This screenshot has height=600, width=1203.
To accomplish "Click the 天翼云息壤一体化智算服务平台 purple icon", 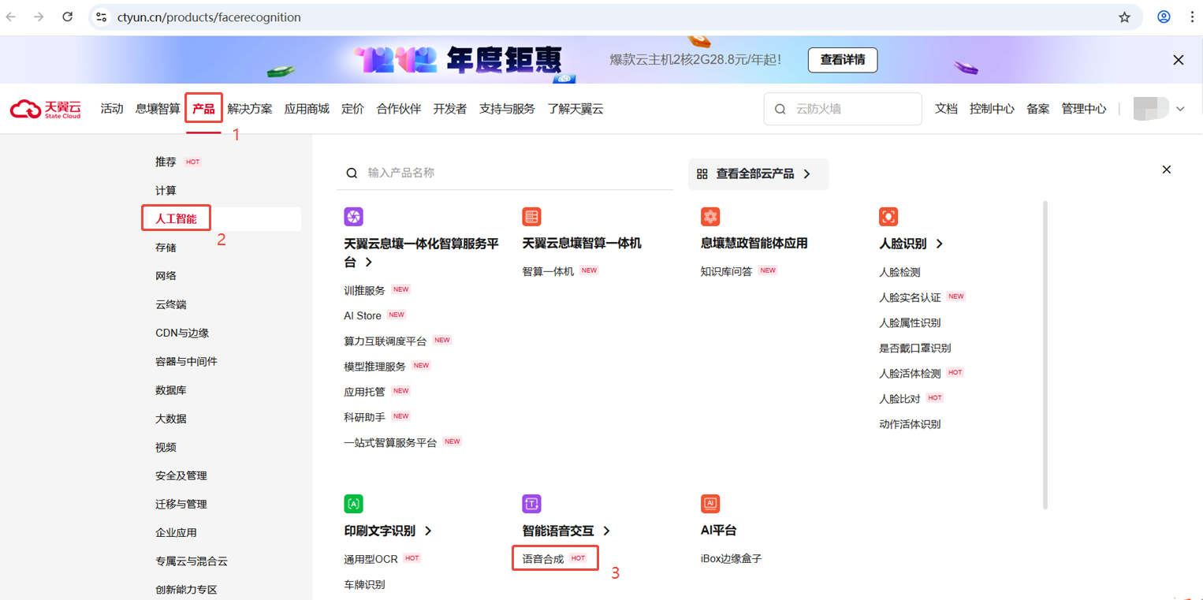I will 352,216.
